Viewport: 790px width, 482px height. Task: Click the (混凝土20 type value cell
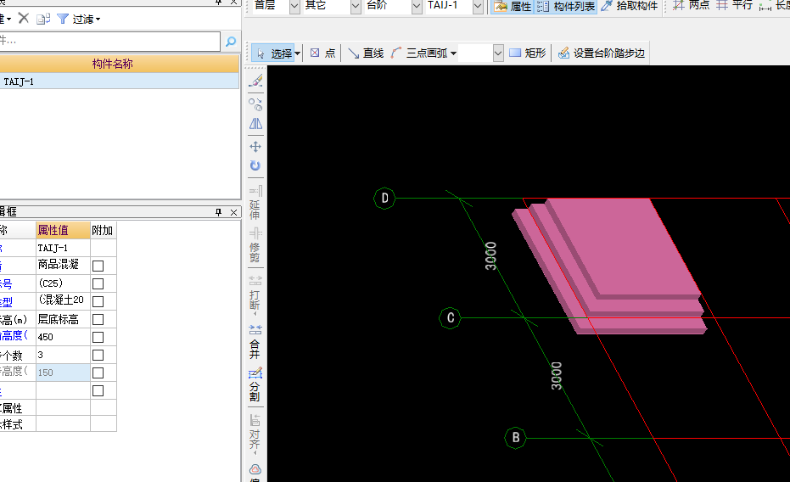coord(63,300)
